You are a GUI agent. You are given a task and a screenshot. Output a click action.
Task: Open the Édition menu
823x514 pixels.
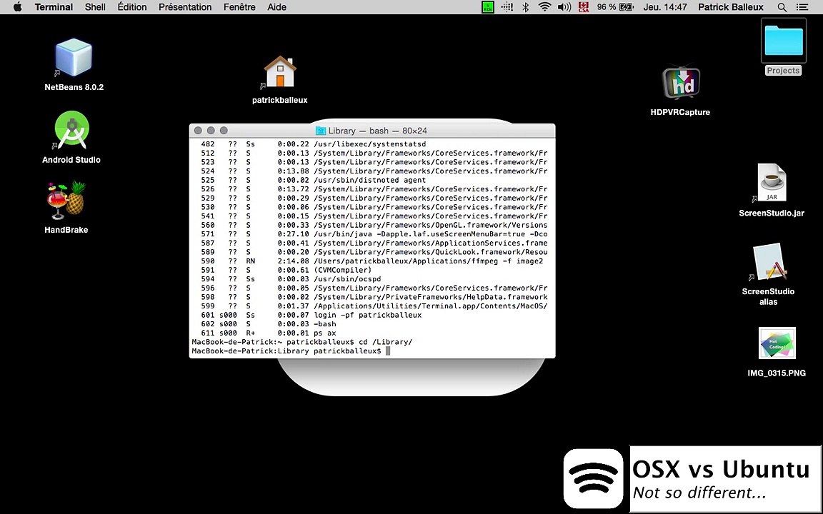click(132, 7)
